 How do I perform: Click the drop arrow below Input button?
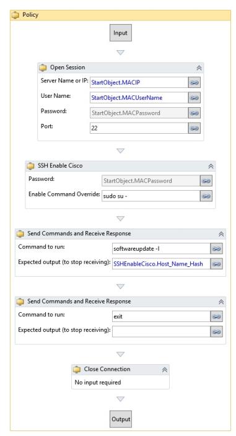[x=120, y=52]
